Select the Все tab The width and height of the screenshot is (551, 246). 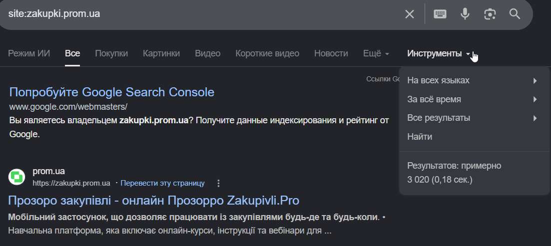[72, 53]
